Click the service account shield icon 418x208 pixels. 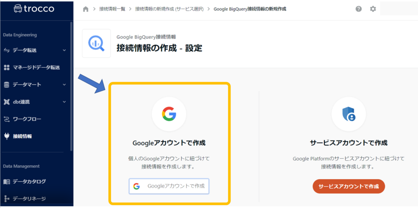[349, 114]
